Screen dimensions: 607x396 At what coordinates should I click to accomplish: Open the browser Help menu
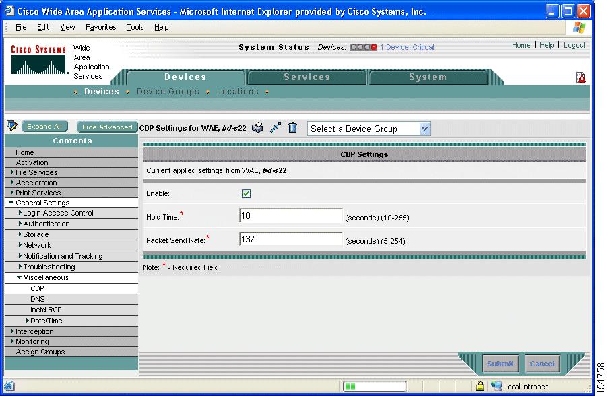(162, 27)
